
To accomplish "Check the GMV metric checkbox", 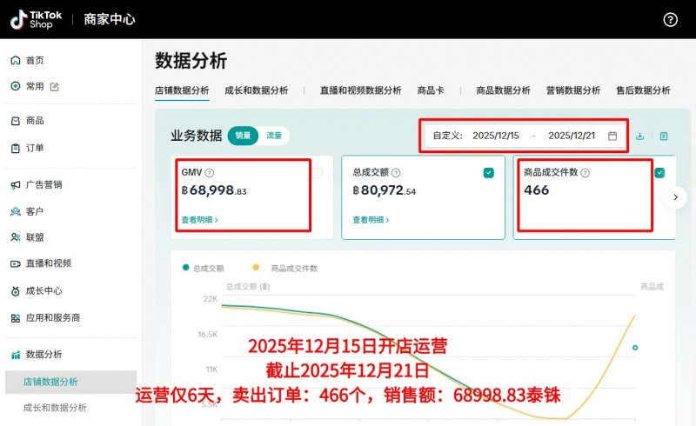I will [318, 173].
